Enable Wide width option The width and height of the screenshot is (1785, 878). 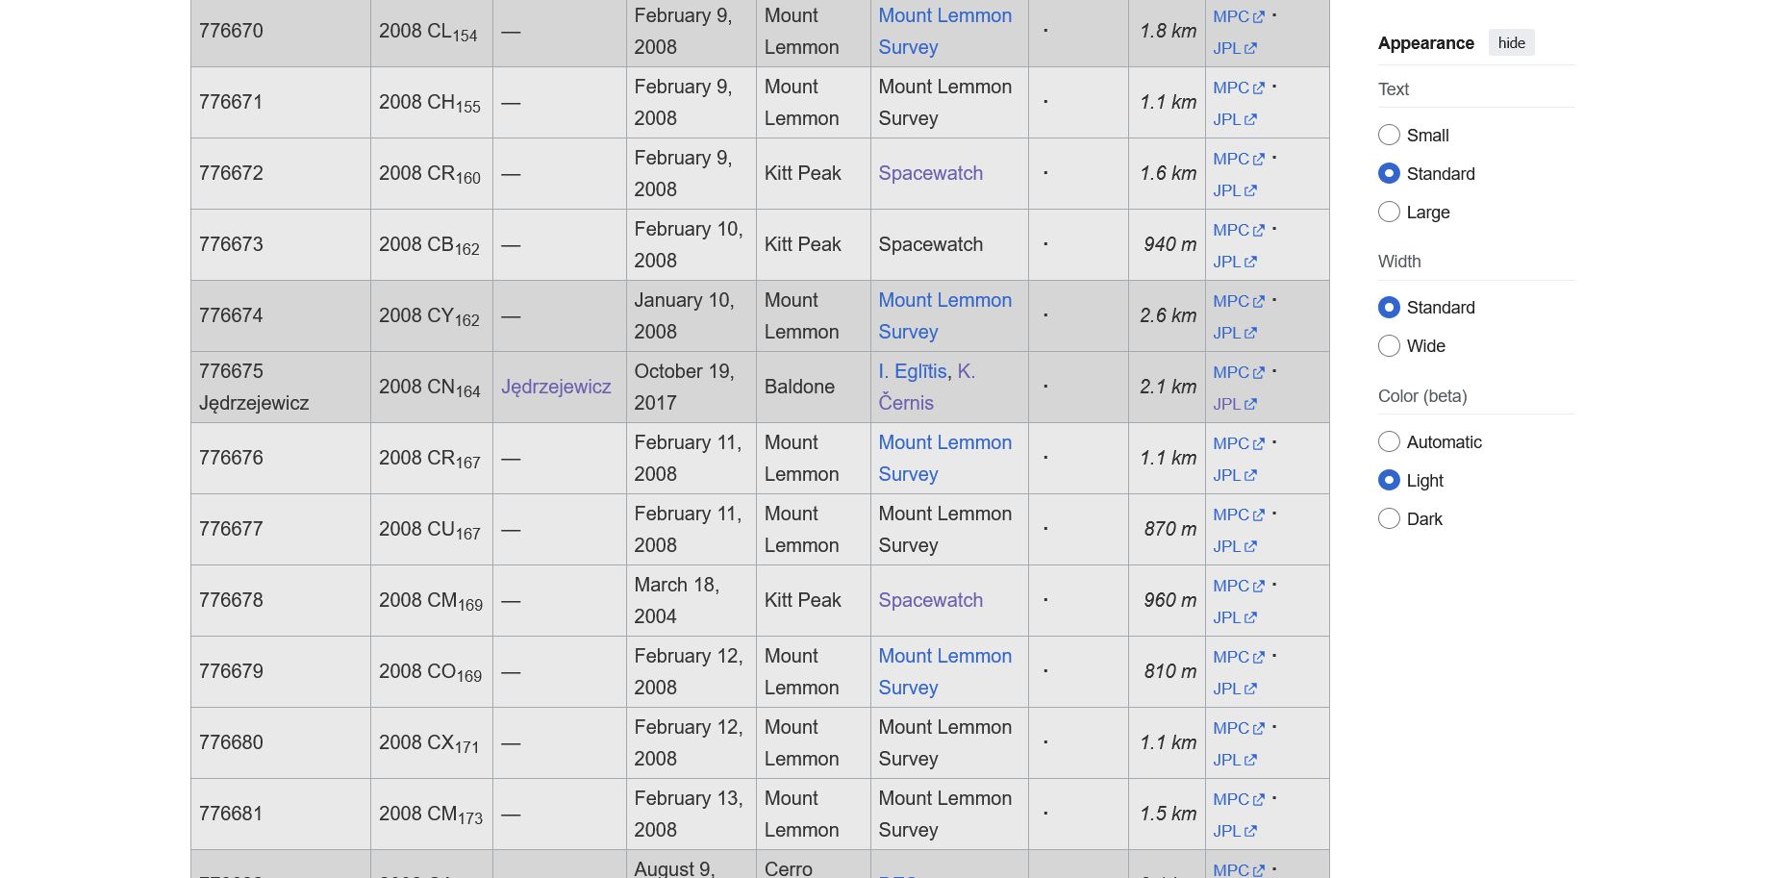coord(1389,346)
